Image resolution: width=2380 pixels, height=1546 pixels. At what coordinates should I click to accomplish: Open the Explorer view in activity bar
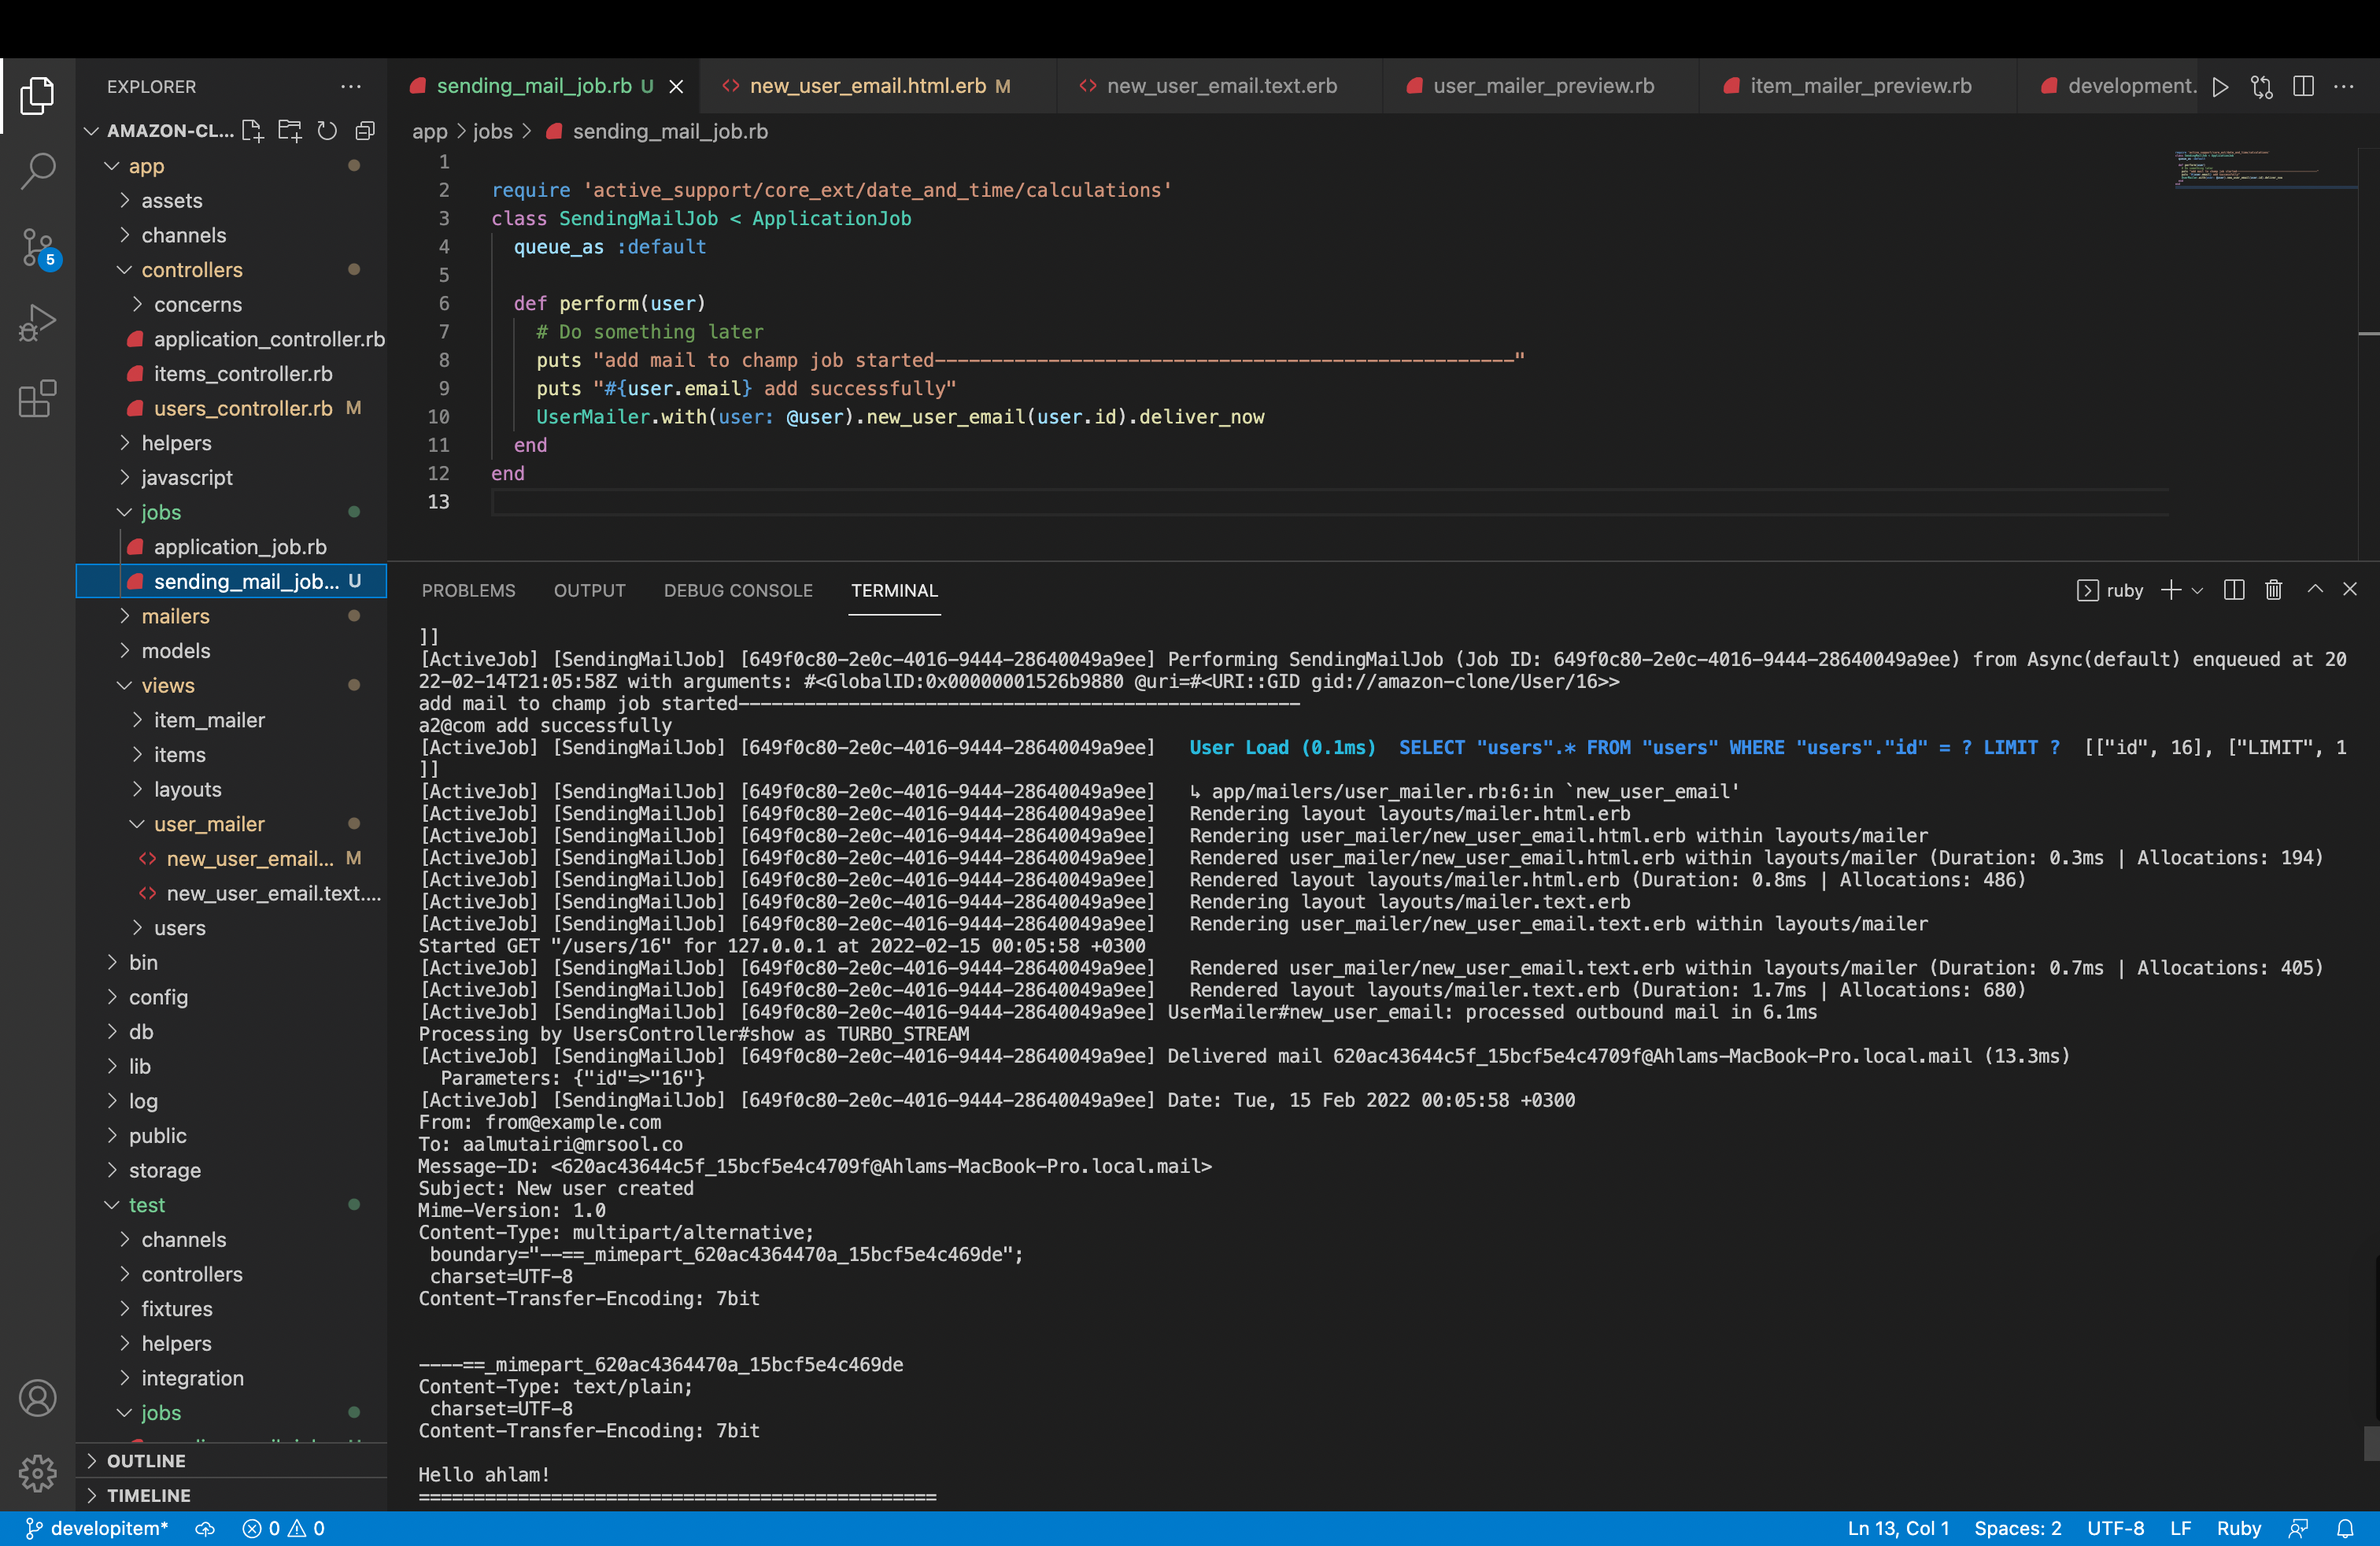click(37, 95)
